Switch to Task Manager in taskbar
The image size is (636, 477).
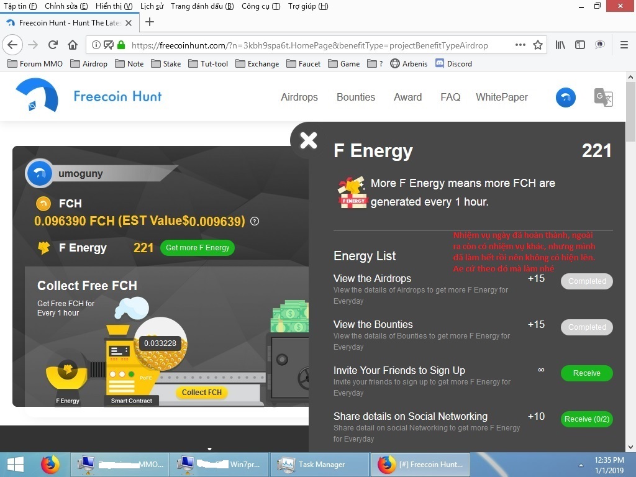319,465
